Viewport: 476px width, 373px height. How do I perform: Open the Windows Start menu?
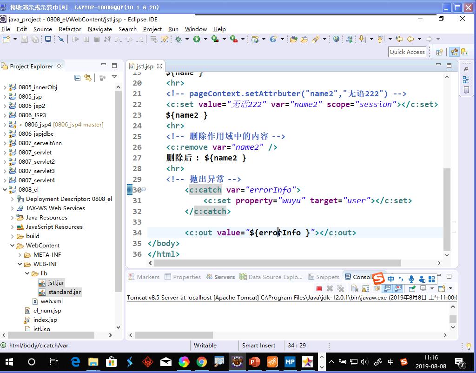tap(9, 362)
